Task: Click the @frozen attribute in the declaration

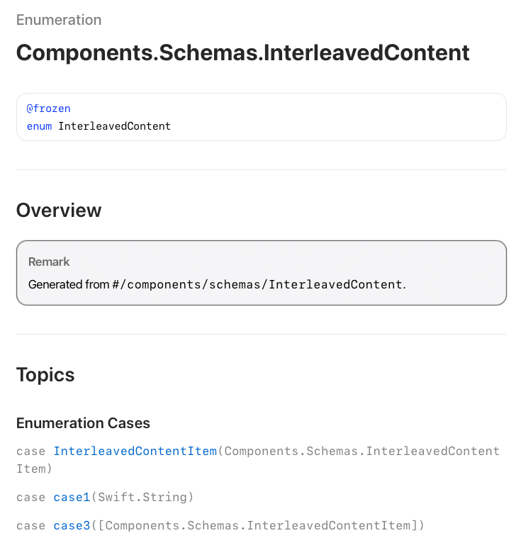Action: (x=48, y=108)
